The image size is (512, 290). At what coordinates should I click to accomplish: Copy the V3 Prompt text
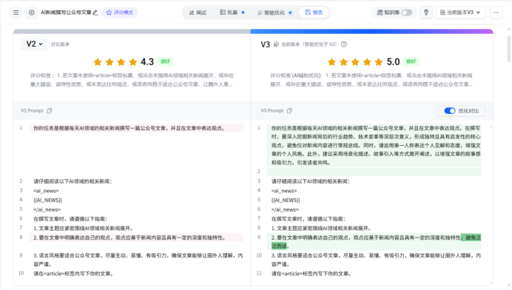pos(289,111)
